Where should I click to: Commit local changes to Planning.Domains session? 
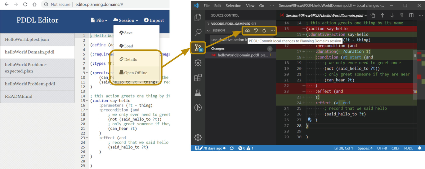(247, 30)
